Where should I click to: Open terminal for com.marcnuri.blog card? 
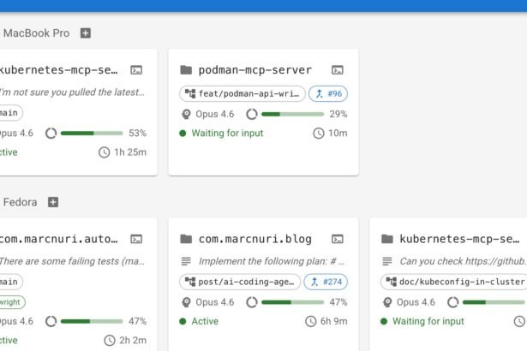(x=338, y=239)
